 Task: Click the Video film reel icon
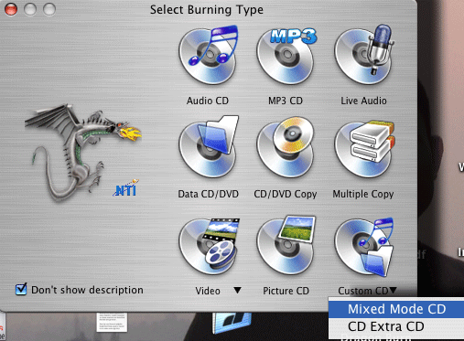(x=209, y=246)
